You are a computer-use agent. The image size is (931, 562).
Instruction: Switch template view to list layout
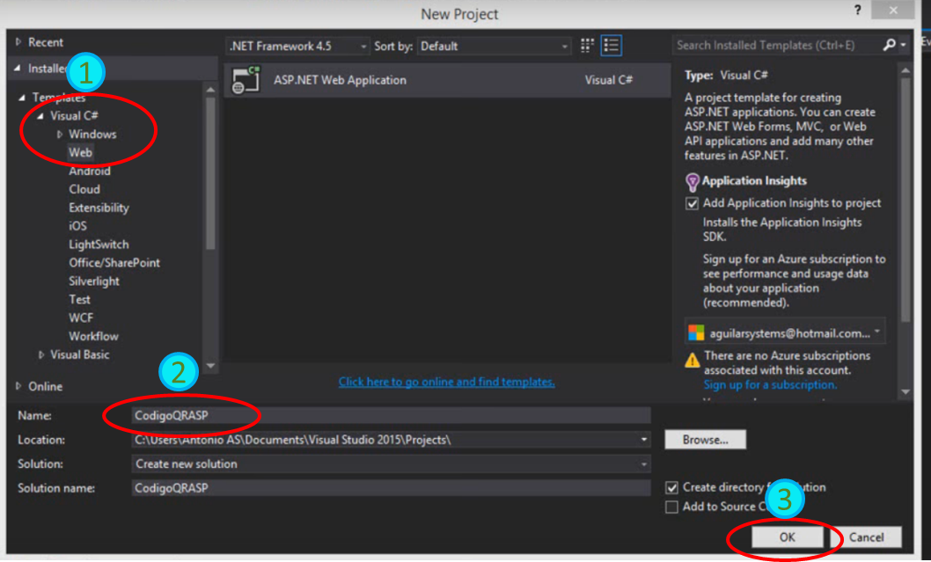click(610, 45)
